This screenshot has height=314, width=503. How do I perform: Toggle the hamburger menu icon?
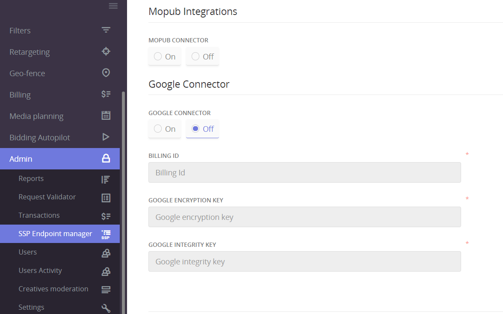(x=113, y=6)
